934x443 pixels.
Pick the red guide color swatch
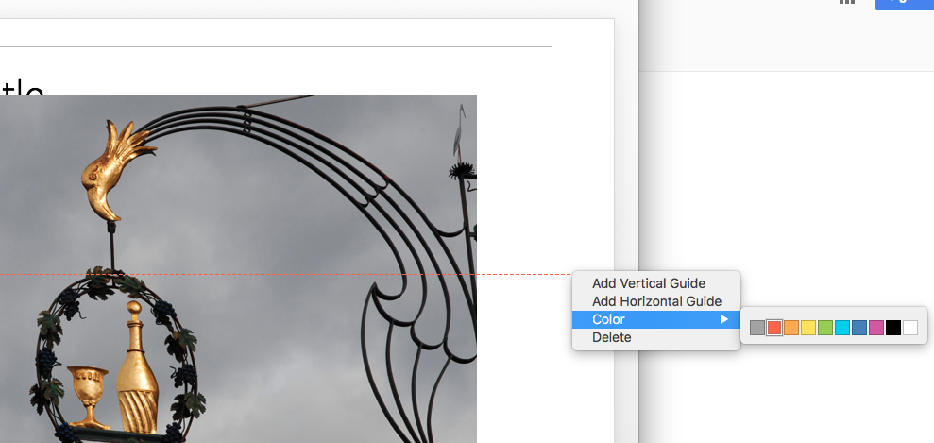point(774,328)
